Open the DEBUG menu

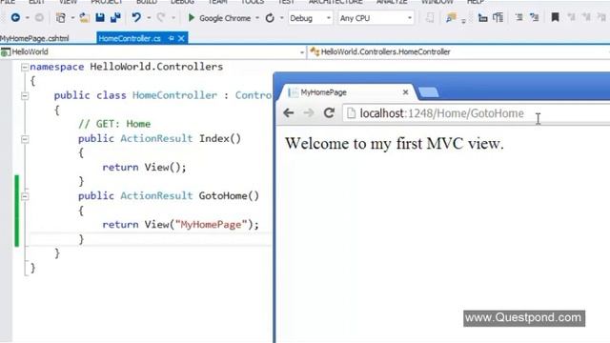click(182, 2)
